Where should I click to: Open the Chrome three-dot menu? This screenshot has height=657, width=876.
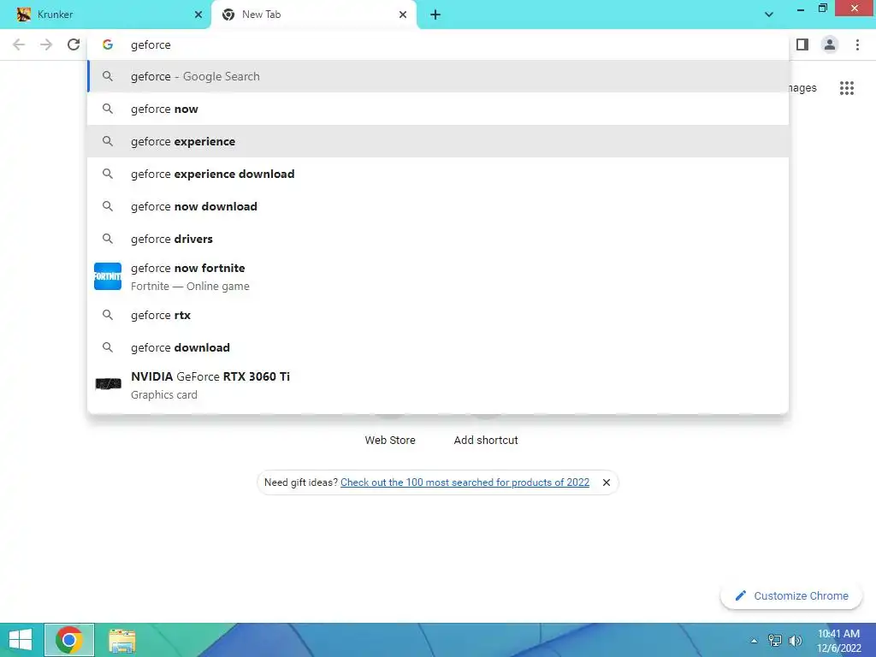click(857, 44)
